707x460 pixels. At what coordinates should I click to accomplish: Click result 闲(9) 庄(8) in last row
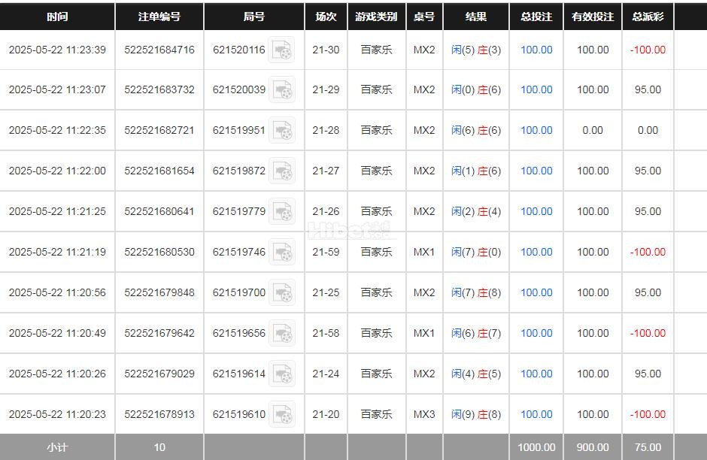[x=476, y=414]
